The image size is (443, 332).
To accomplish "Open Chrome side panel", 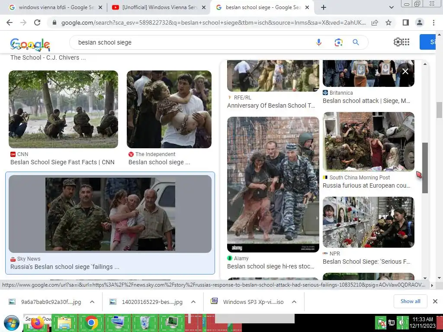I will tap(406, 22).
